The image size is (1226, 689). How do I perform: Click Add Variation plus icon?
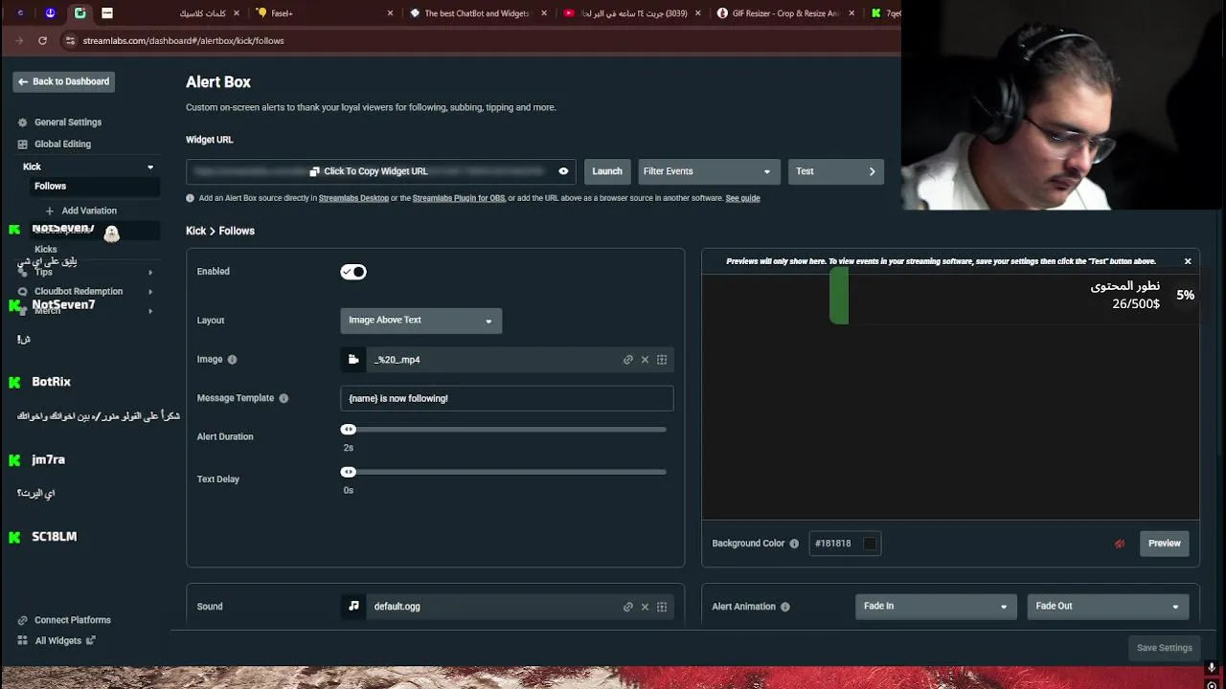[50, 211]
